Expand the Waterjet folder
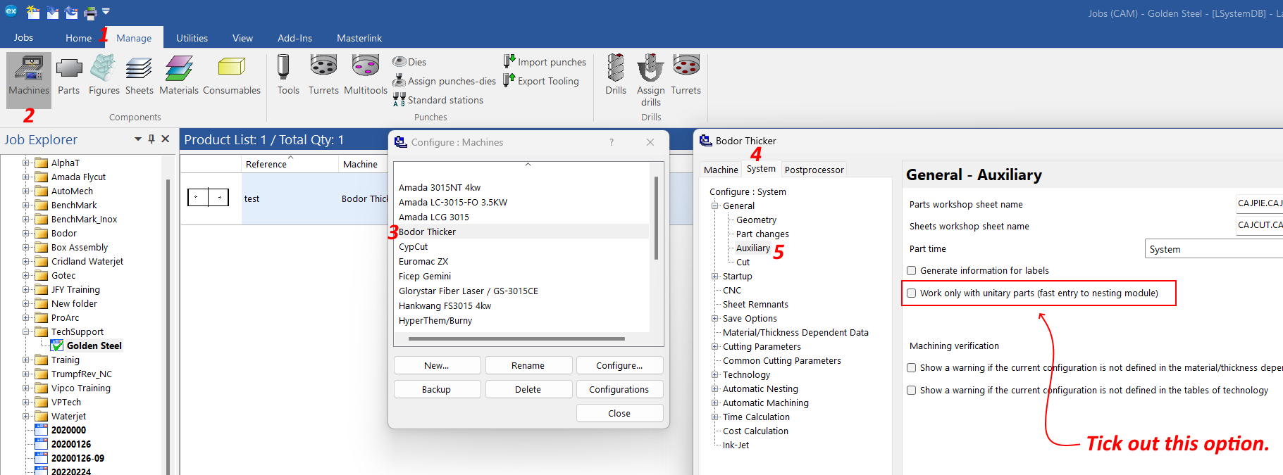Viewport: 1283px width, 475px height. point(25,417)
